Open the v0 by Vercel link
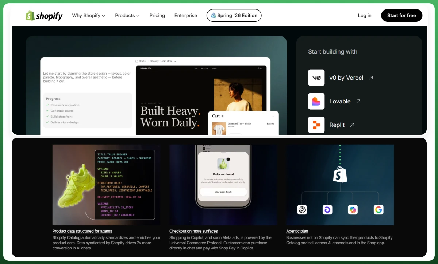 [346, 78]
